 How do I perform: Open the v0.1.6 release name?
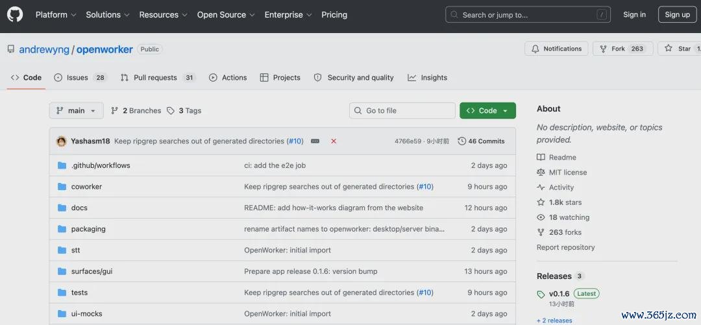[560, 294]
